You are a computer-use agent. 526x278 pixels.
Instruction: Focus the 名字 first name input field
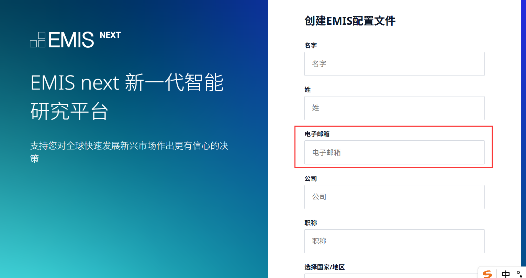(394, 64)
